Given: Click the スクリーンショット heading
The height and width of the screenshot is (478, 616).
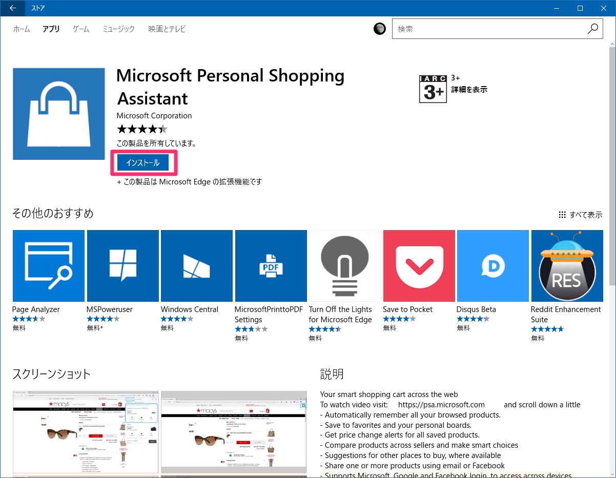Looking at the screenshot, I should [51, 374].
